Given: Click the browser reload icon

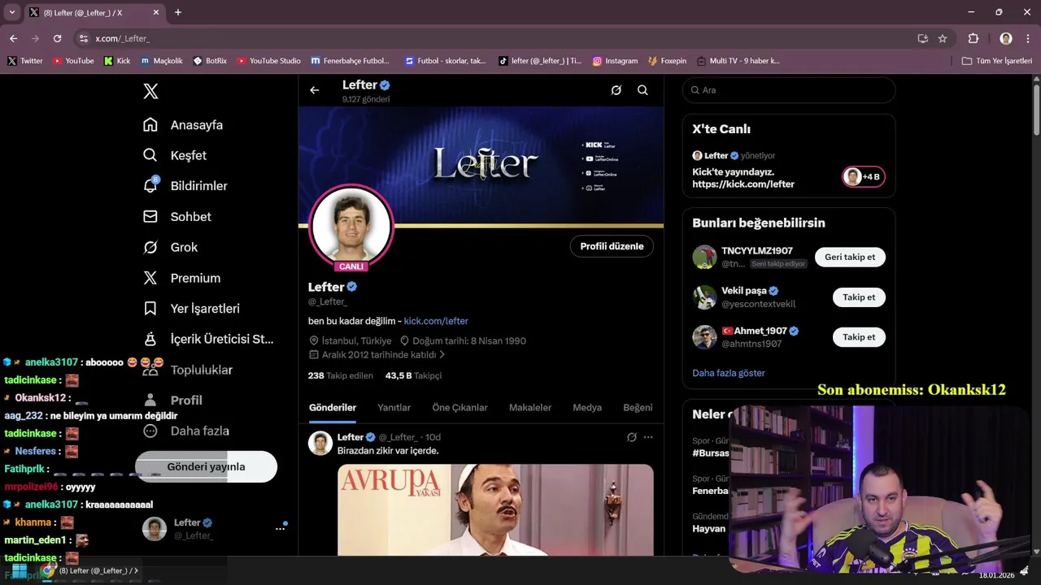Looking at the screenshot, I should tap(57, 38).
